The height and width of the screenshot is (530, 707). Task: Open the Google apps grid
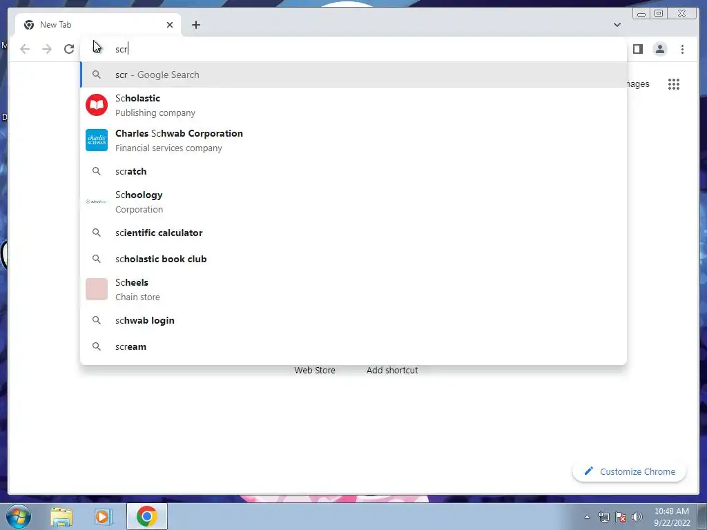click(x=674, y=84)
